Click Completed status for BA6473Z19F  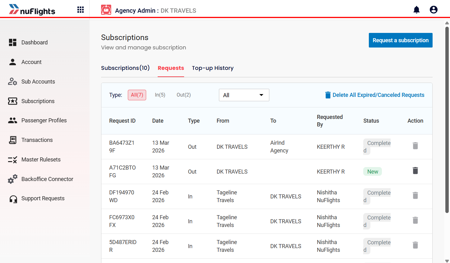(x=377, y=147)
